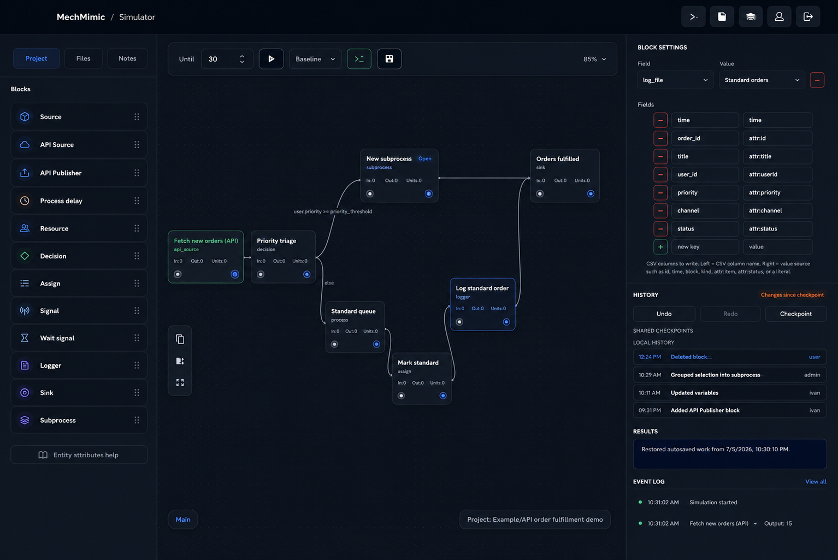Remove the log_file setting with red minus
Image resolution: width=838 pixels, height=560 pixels.
point(817,80)
